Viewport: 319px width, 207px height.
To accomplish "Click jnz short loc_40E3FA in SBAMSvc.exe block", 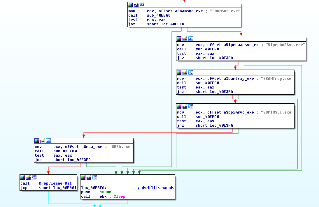I will tap(156, 24).
